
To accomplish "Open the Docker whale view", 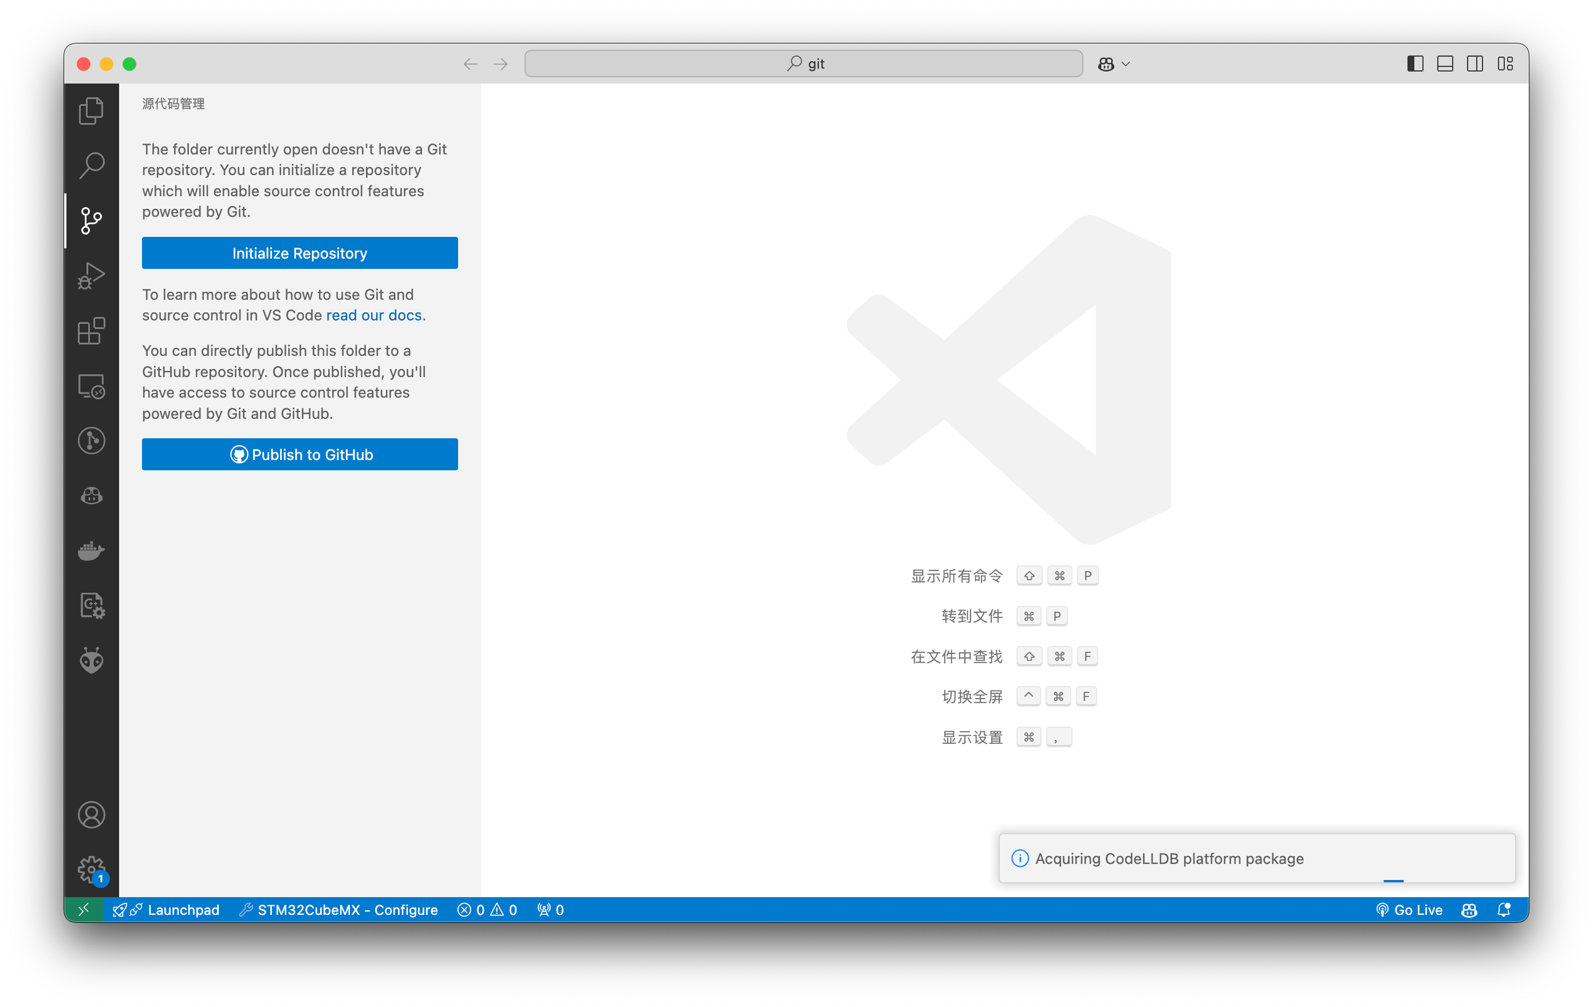I will pyautogui.click(x=91, y=551).
